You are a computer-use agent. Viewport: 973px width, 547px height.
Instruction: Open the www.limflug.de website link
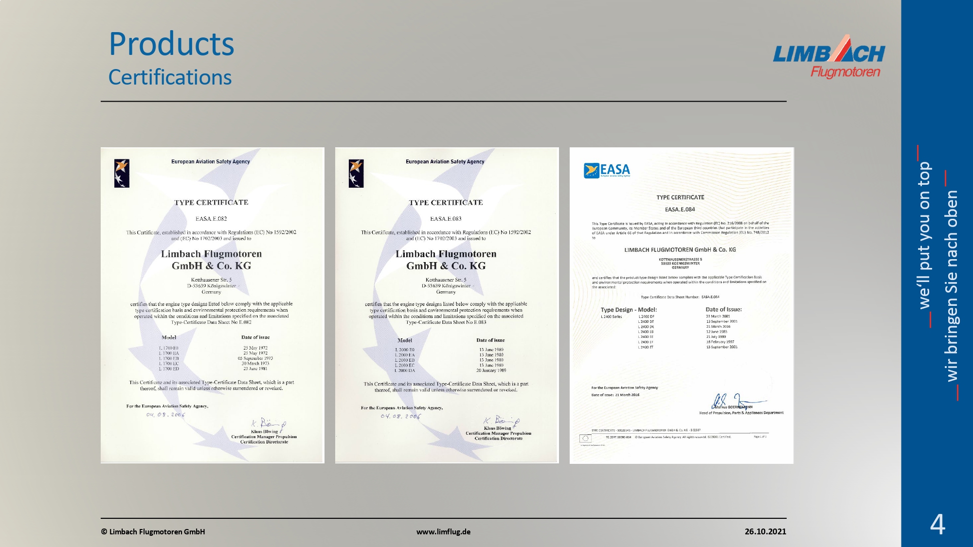click(x=443, y=531)
